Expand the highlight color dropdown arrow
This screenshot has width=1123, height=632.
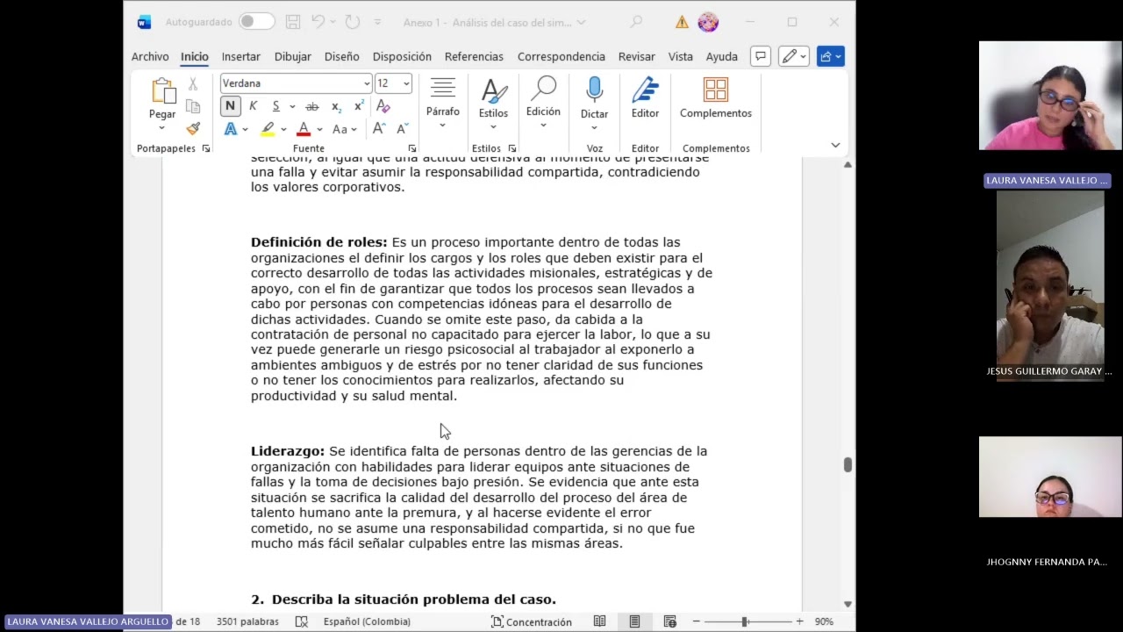click(283, 129)
